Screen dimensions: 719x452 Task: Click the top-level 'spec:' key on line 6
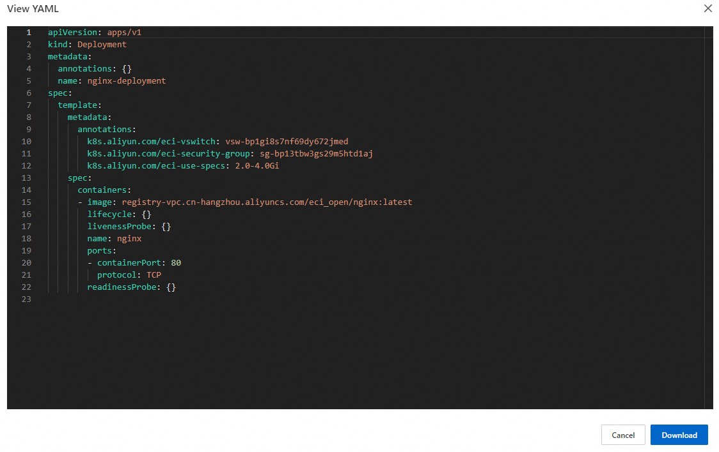tap(59, 93)
